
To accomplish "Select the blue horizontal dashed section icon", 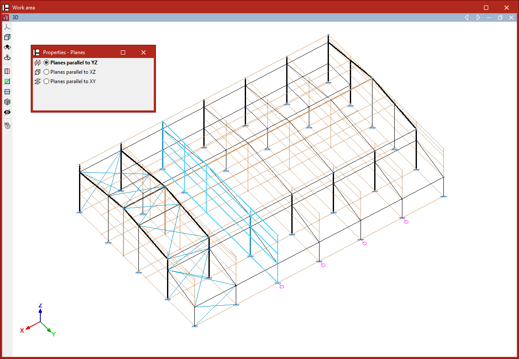I will (7, 92).
